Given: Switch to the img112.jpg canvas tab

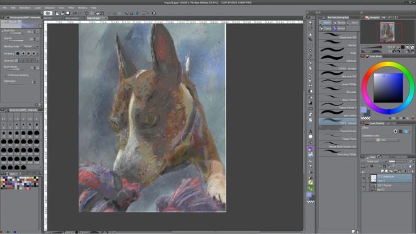Looking at the screenshot, I should pos(97,18).
